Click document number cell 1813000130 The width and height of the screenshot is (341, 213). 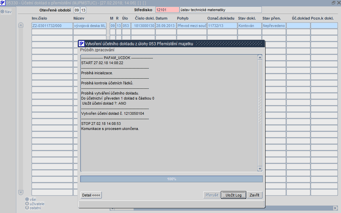click(x=143, y=26)
